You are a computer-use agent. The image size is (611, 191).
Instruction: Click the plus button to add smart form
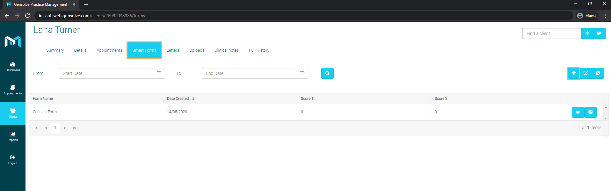click(573, 73)
